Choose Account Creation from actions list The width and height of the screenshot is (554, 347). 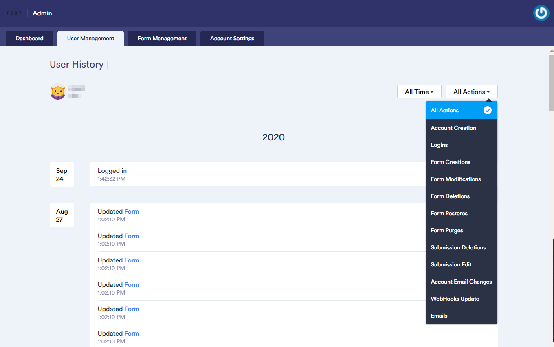[453, 128]
